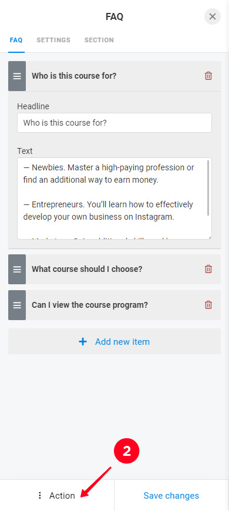Click three-dot icon beside Action
The image size is (229, 511).
[x=40, y=495]
